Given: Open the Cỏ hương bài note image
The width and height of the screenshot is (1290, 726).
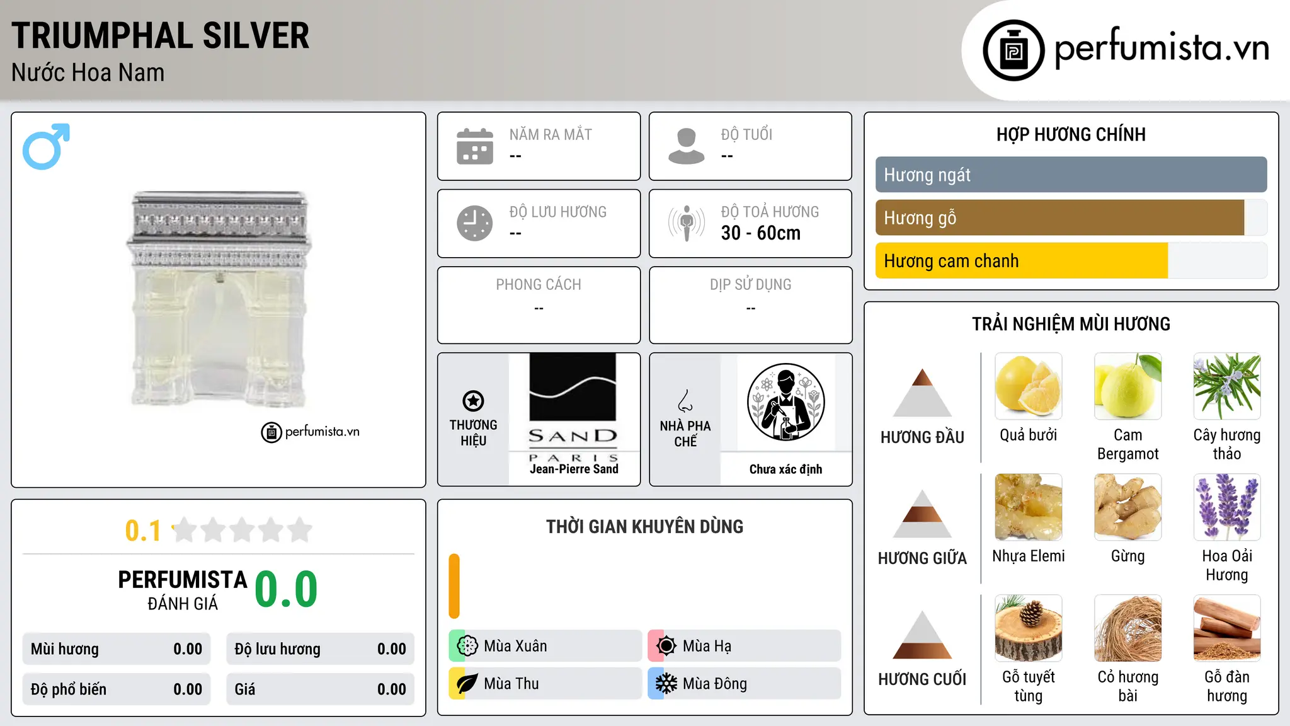Looking at the screenshot, I should [x=1127, y=628].
